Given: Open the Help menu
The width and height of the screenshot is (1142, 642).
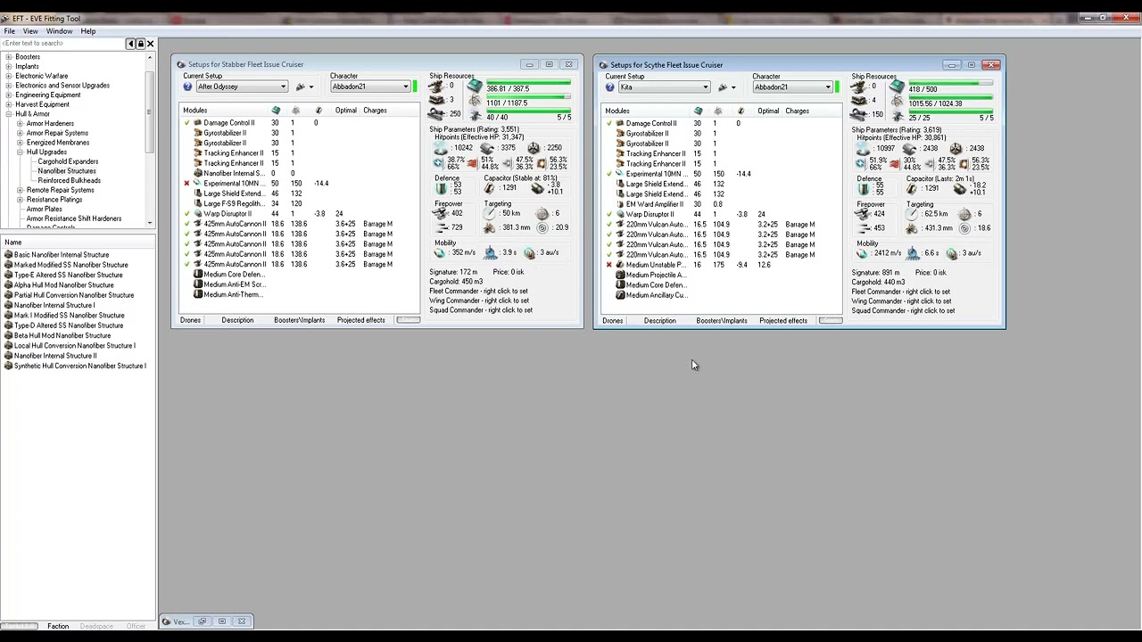Looking at the screenshot, I should tap(87, 31).
